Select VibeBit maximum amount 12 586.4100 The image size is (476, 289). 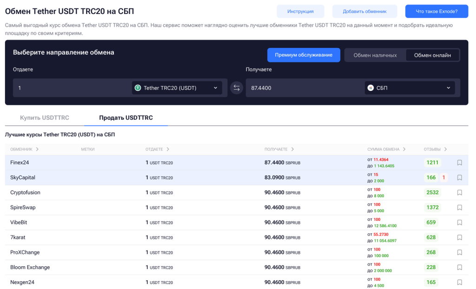click(x=385, y=226)
